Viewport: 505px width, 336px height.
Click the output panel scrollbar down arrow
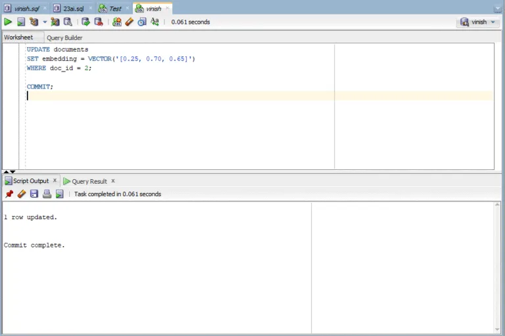pyautogui.click(x=498, y=330)
